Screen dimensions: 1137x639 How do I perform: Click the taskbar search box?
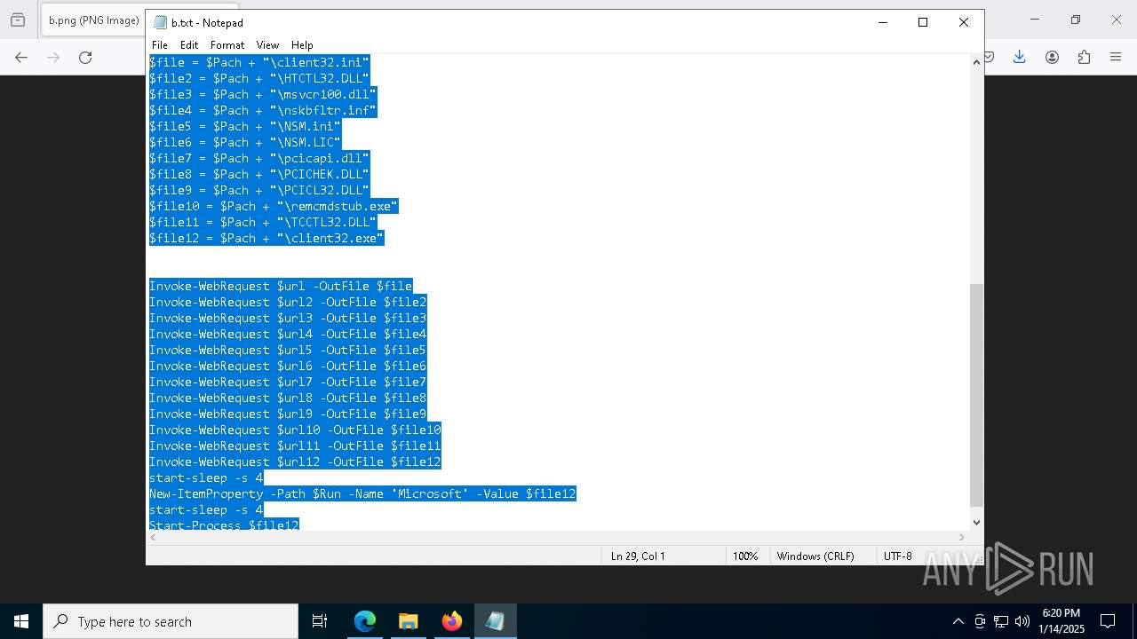tap(171, 621)
